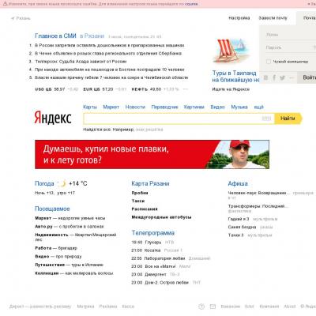Viewport: 316px width, 316px height.
Task: Click the moon weather icon
Action: pos(62,183)
